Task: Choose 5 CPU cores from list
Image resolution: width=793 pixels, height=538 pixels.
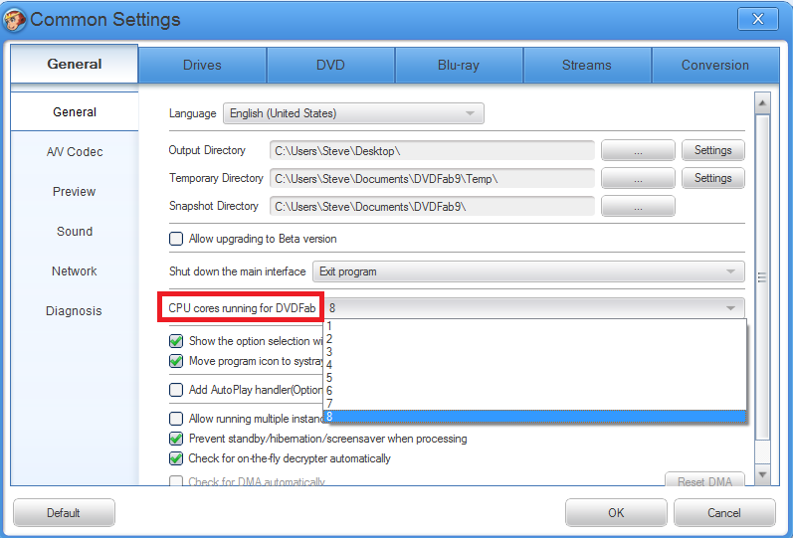Action: click(x=534, y=378)
